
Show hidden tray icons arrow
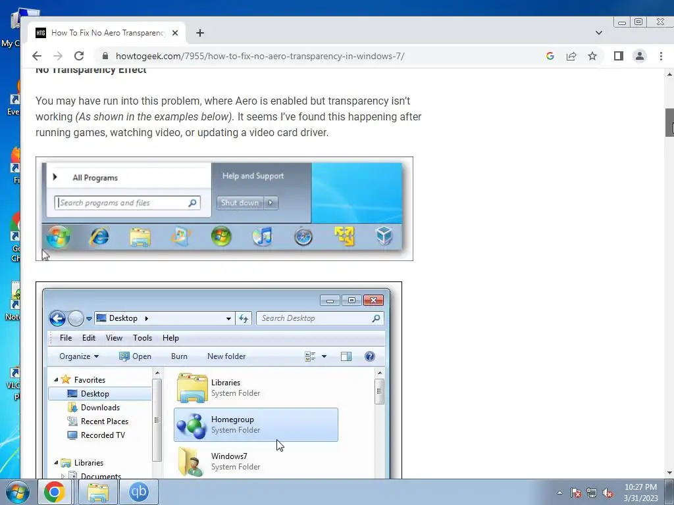559,493
